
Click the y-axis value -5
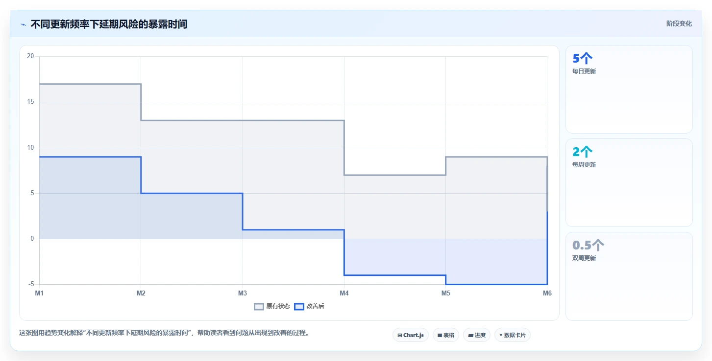click(x=31, y=284)
